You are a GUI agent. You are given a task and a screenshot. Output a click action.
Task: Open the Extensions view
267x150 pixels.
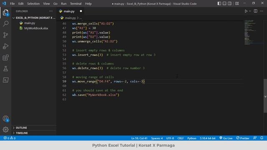[5, 57]
